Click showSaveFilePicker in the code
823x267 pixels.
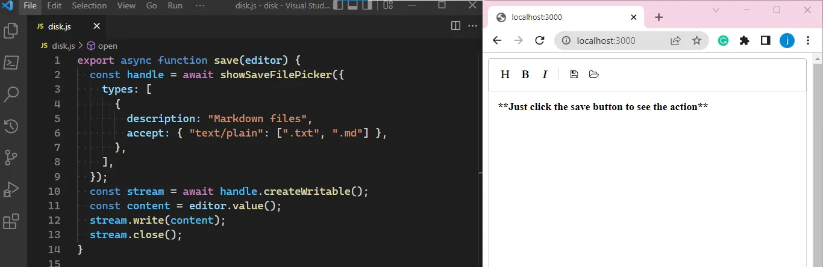point(276,75)
